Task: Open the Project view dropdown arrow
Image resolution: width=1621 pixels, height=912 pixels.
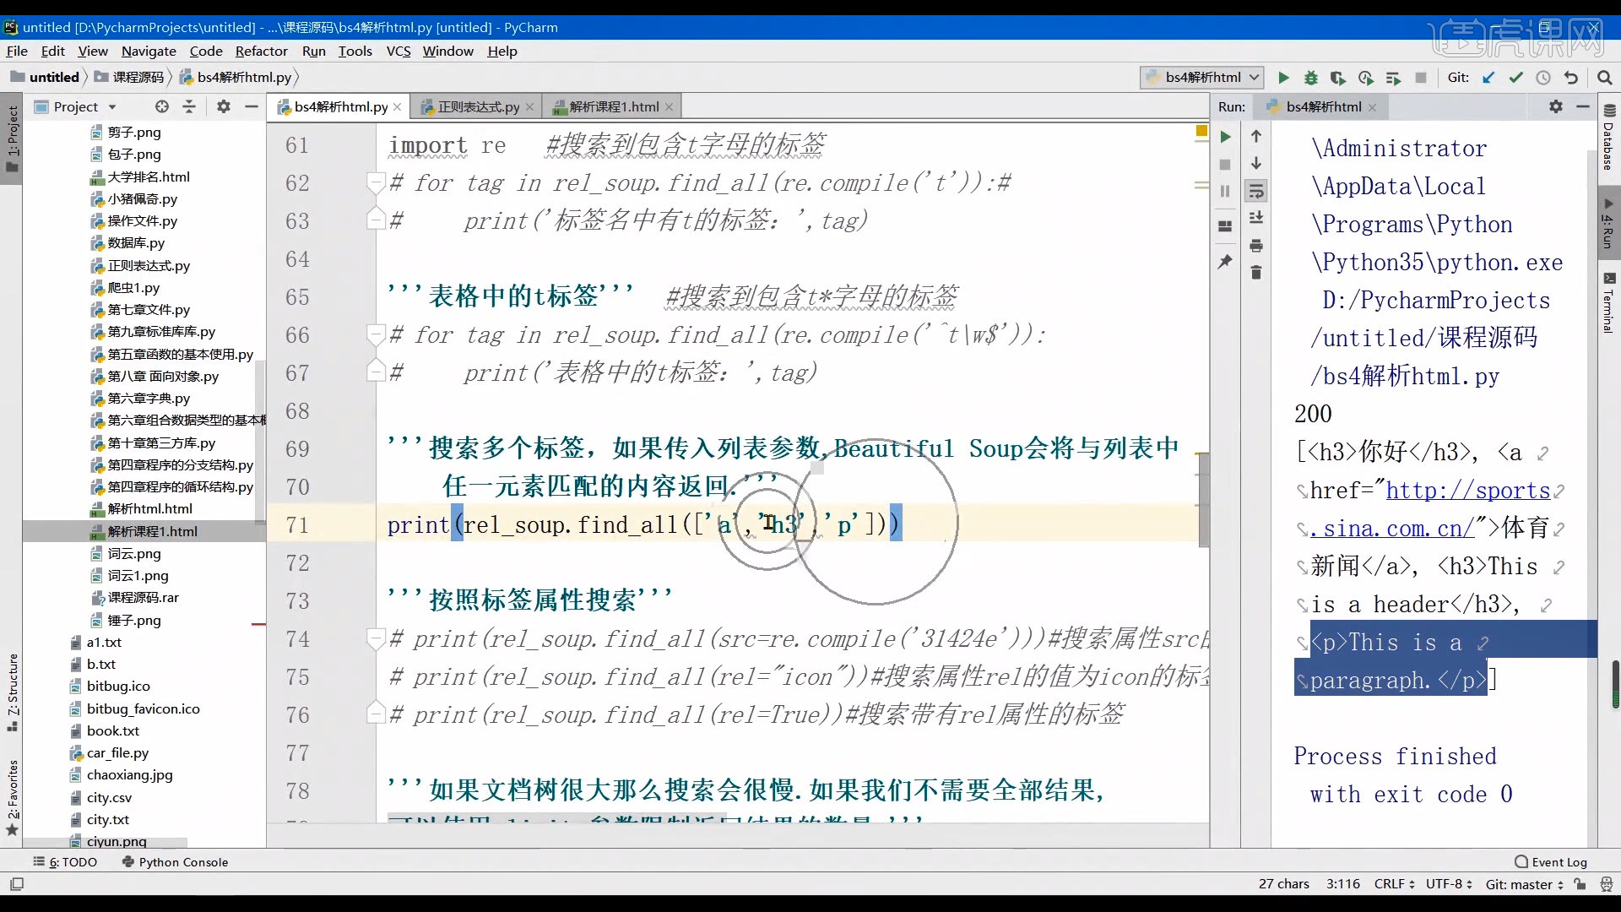Action: [112, 107]
